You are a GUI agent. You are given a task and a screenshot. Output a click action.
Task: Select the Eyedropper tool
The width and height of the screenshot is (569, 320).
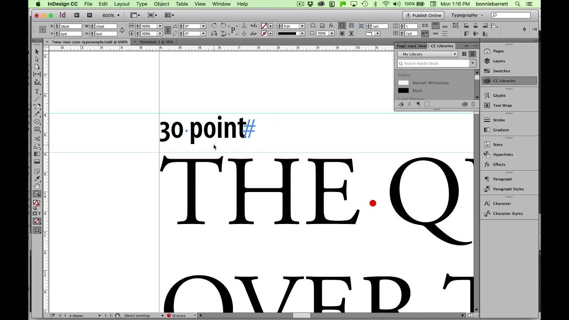coord(37,179)
